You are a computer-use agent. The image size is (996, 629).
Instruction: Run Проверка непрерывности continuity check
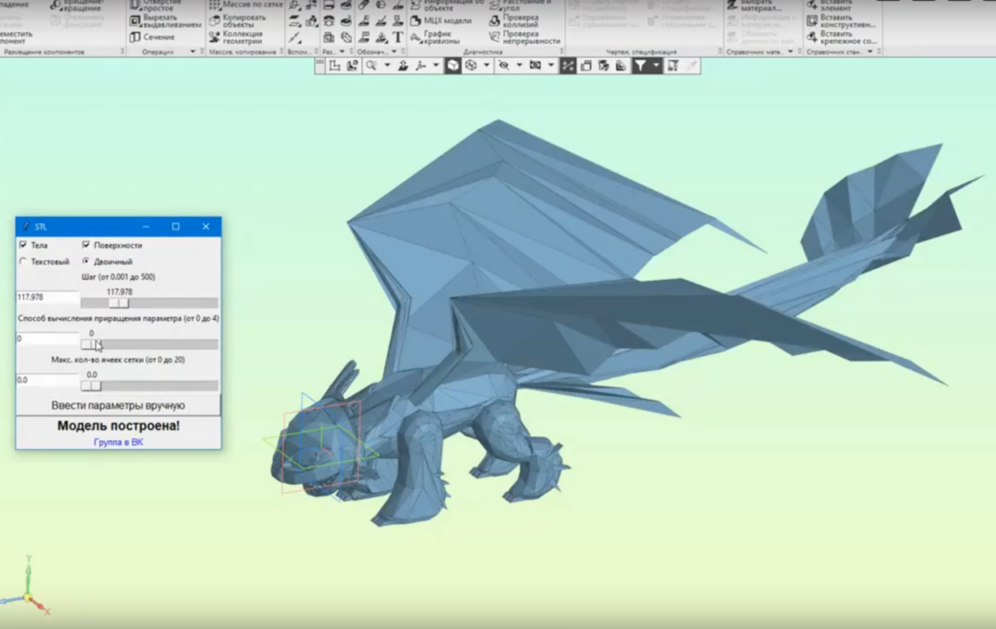525,37
